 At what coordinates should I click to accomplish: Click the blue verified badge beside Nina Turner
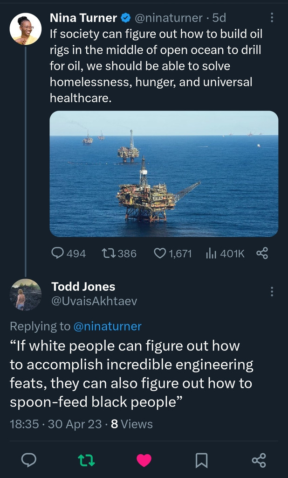125,18
